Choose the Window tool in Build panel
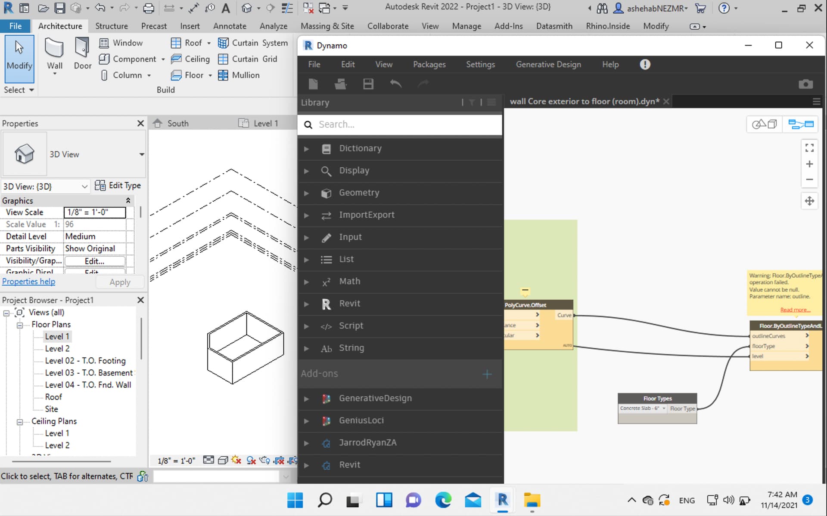The width and height of the screenshot is (827, 516). click(121, 43)
